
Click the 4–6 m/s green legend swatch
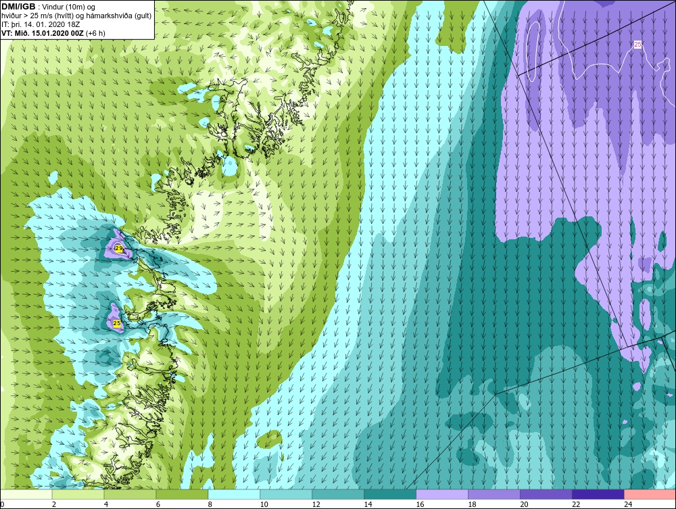click(x=130, y=494)
